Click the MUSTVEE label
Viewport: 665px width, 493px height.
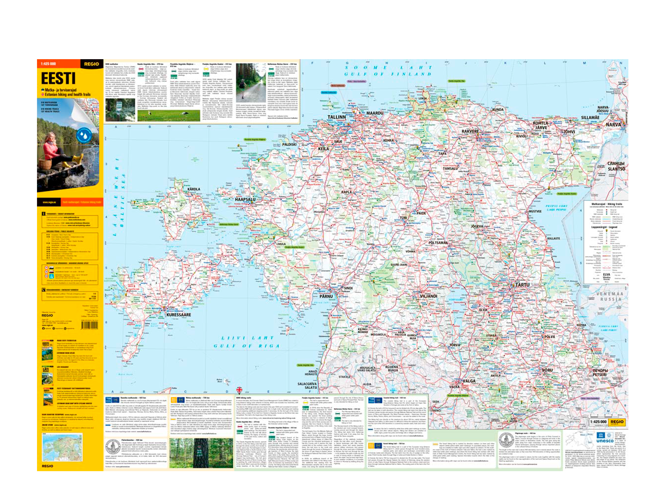[x=535, y=211]
